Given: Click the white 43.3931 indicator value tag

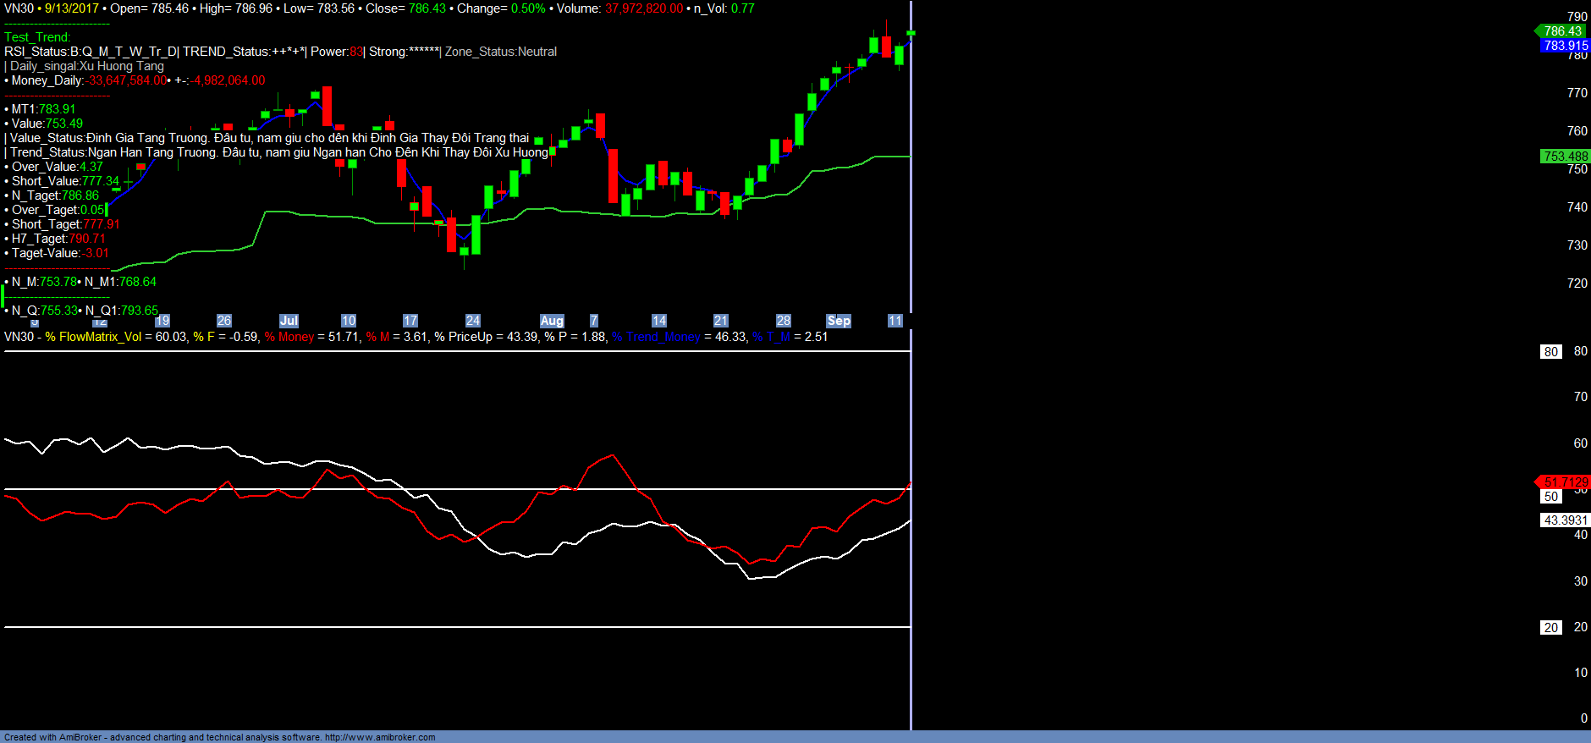Looking at the screenshot, I should coord(1565,520).
